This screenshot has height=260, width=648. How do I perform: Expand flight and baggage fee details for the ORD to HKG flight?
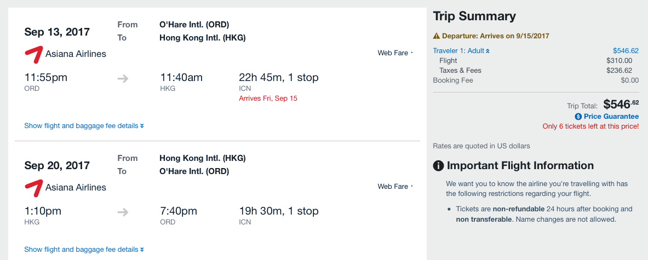pos(84,126)
